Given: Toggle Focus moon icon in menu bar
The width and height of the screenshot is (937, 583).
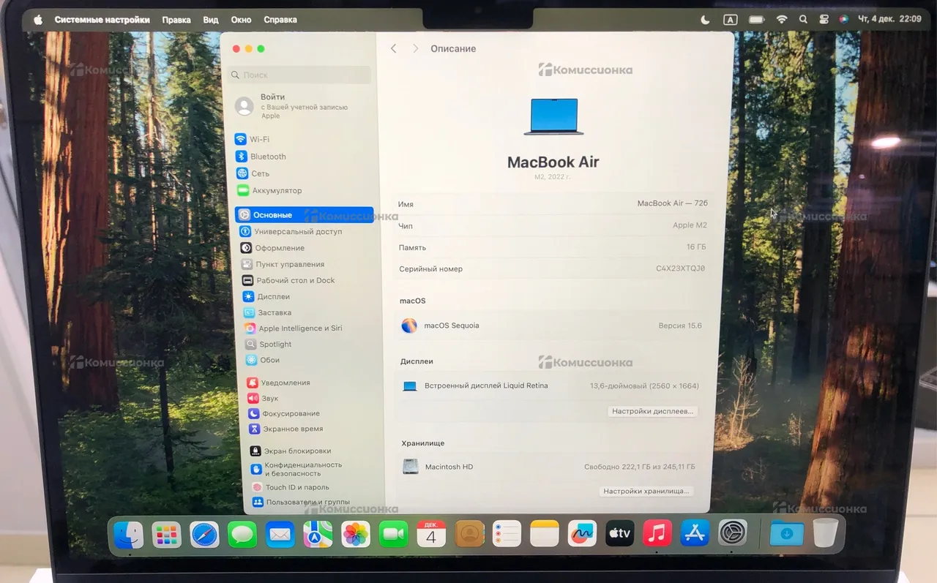Looking at the screenshot, I should point(706,20).
